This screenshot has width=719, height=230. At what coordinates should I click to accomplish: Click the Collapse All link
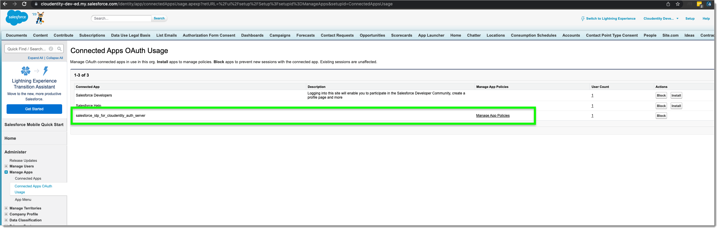(55, 58)
